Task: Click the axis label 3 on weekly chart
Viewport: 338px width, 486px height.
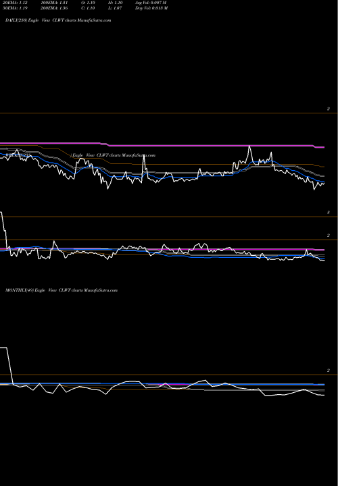Action: tap(328, 213)
